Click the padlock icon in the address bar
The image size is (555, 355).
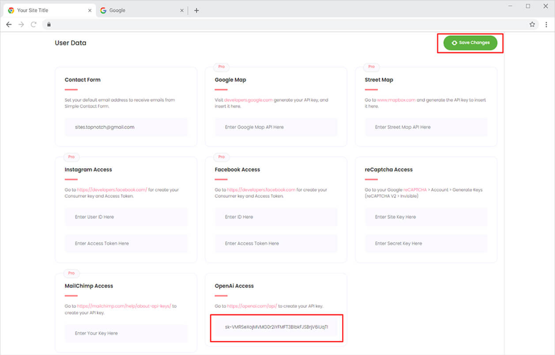49,24
